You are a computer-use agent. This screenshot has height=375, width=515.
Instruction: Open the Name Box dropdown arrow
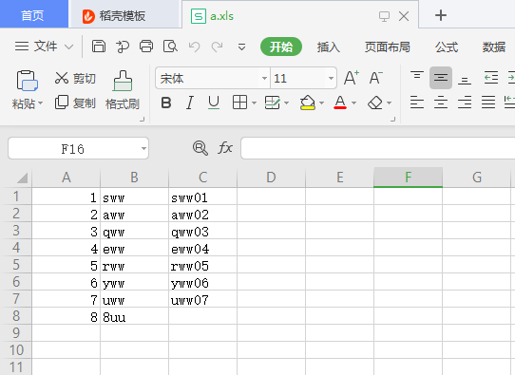[x=143, y=149]
